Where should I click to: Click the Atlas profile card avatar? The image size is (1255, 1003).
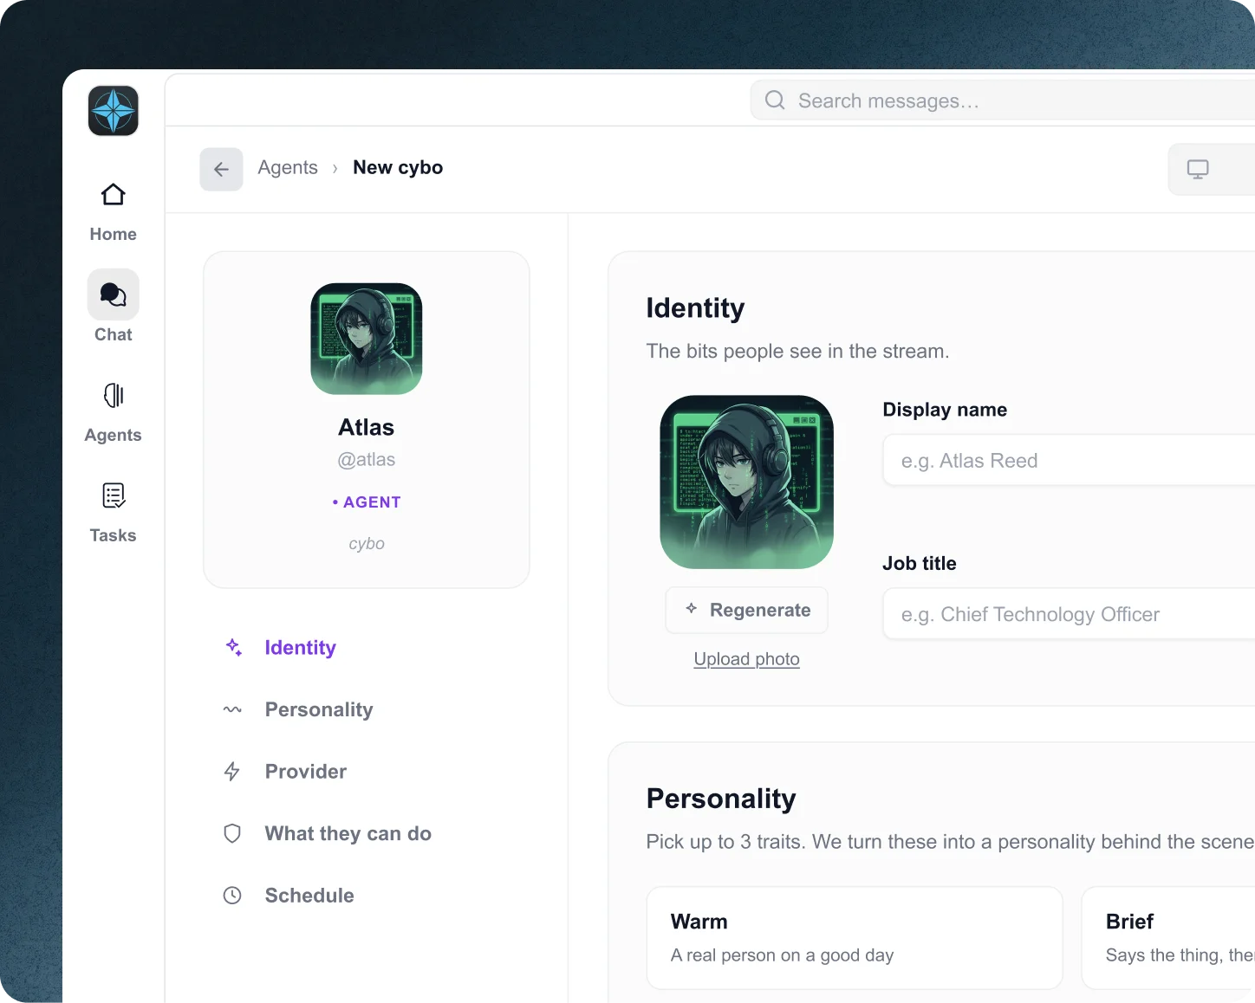tap(367, 339)
